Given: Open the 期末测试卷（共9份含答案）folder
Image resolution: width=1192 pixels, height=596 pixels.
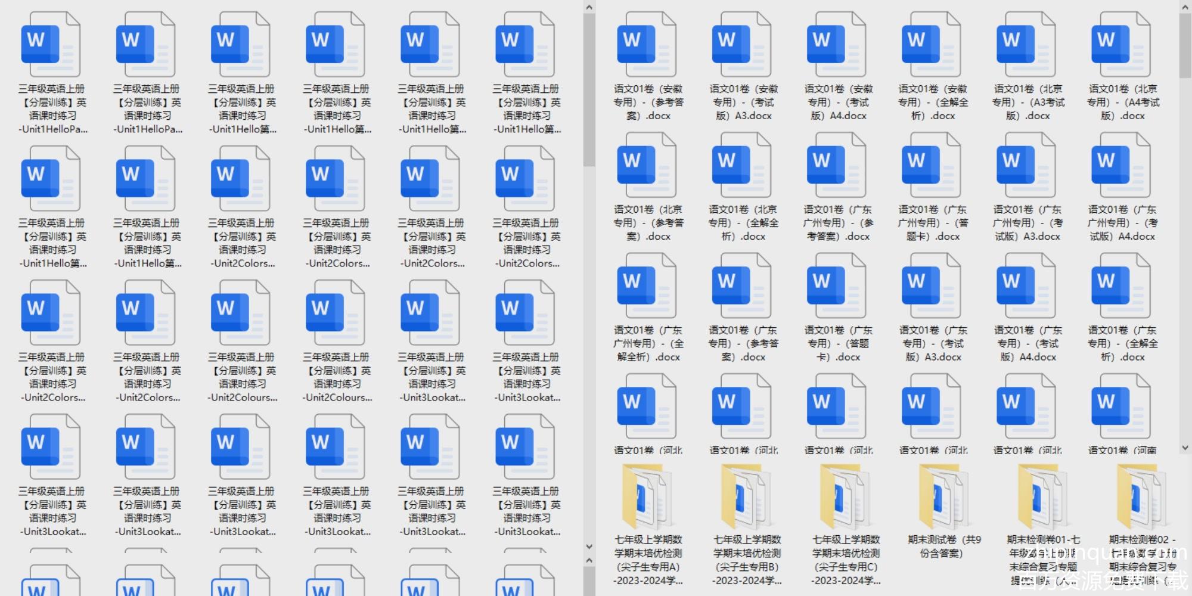Looking at the screenshot, I should coord(944,498).
